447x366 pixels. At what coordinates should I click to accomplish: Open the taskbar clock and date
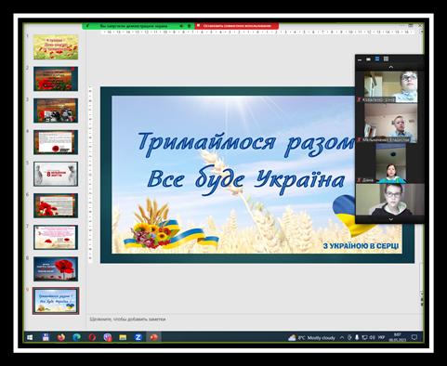click(x=398, y=338)
